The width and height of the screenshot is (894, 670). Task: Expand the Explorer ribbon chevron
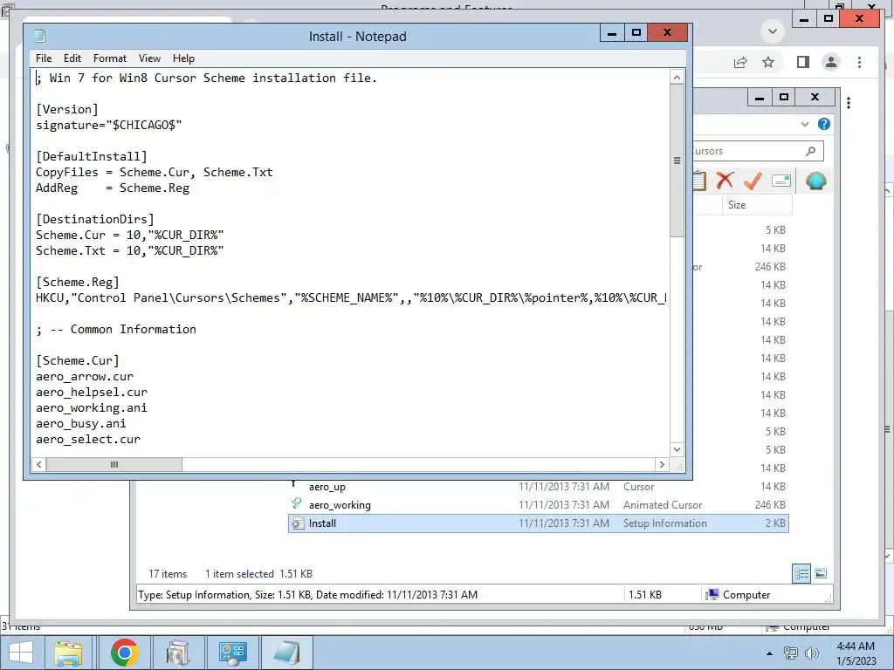804,124
